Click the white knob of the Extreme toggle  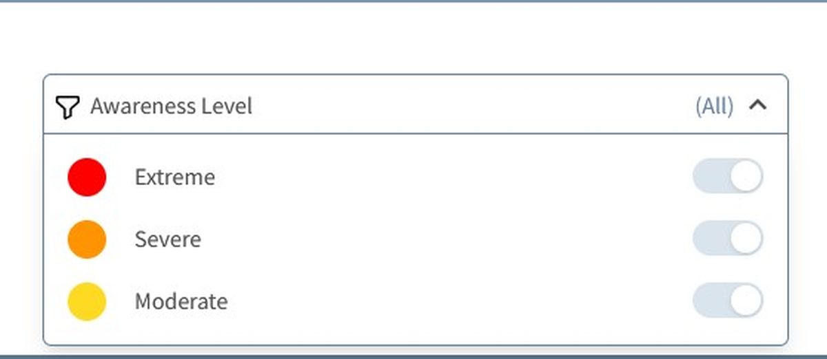(x=746, y=177)
